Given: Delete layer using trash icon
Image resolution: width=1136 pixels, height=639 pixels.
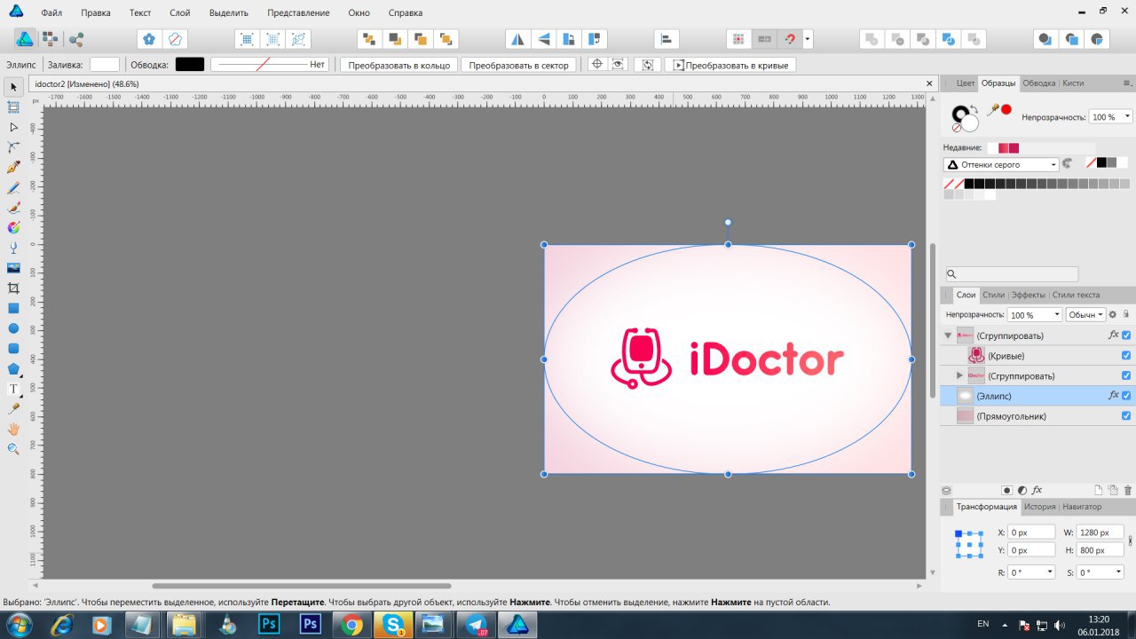Looking at the screenshot, I should coord(1128,490).
